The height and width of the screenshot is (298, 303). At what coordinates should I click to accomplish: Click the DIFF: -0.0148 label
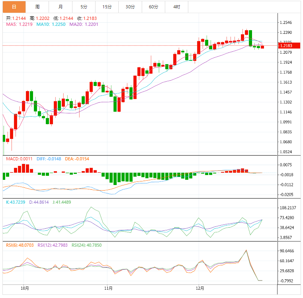(x=49, y=159)
